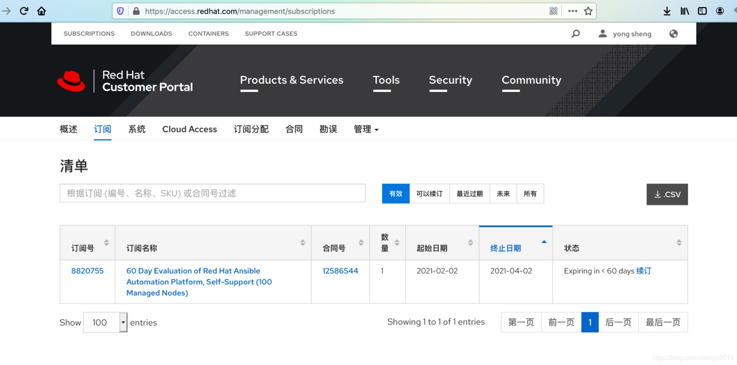Expand the 管理 dropdown menu
Viewport: 737px width, 365px height.
pyautogui.click(x=366, y=129)
